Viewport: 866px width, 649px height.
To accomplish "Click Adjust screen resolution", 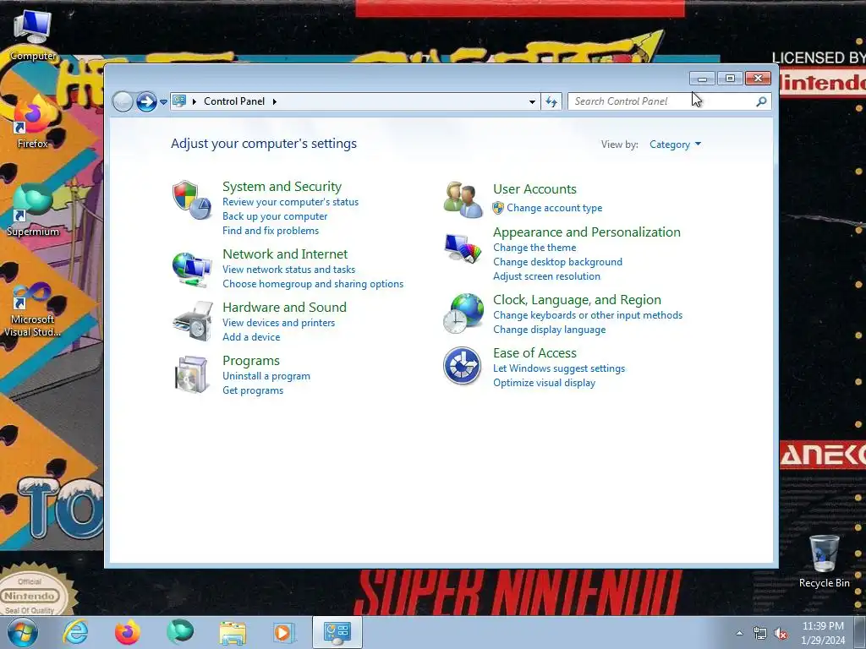I will (546, 276).
